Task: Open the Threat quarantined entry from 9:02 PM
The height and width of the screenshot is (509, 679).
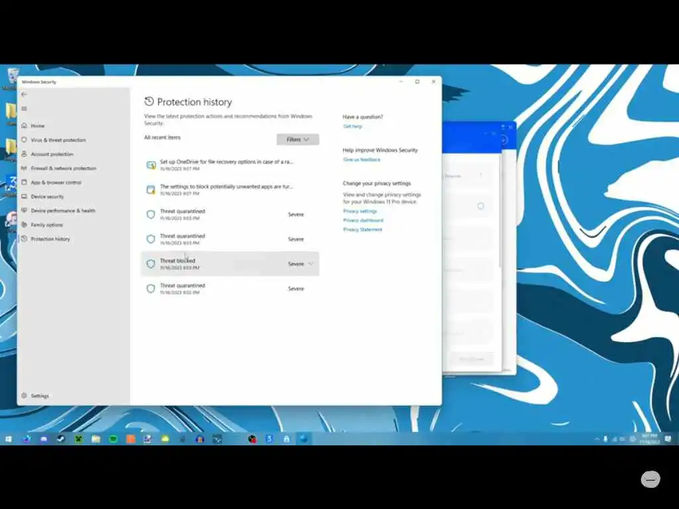Action: click(x=230, y=289)
